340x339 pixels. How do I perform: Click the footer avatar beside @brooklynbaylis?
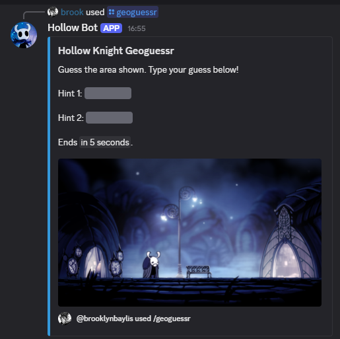(x=65, y=319)
